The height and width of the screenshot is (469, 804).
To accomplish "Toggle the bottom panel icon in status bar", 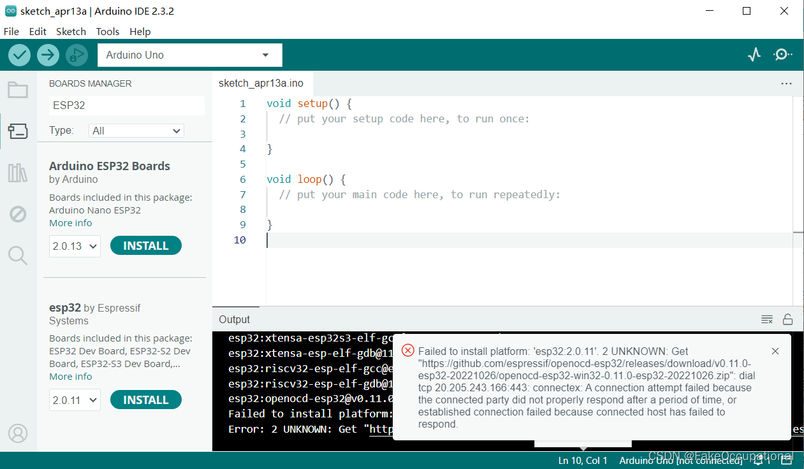I will pos(787,460).
